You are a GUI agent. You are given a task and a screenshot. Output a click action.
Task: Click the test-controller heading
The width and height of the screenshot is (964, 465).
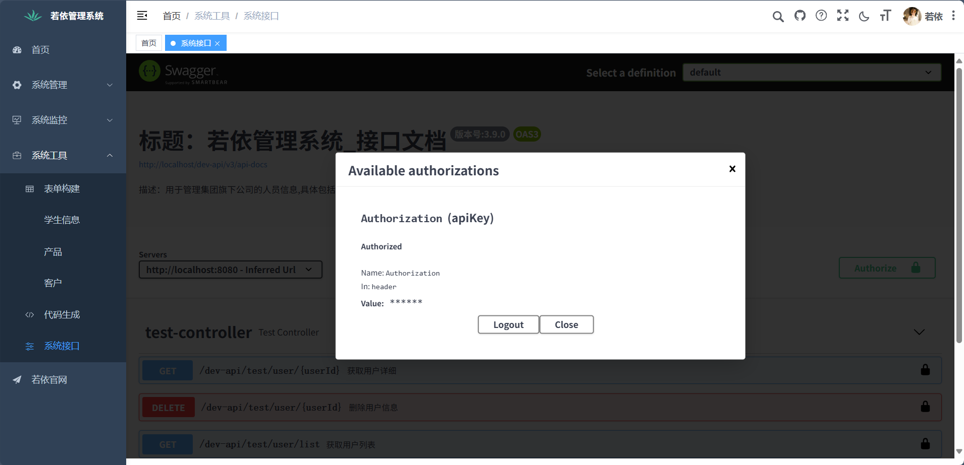[x=198, y=333]
